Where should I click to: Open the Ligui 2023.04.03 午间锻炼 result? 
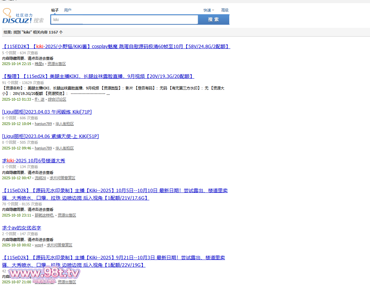click(47, 112)
